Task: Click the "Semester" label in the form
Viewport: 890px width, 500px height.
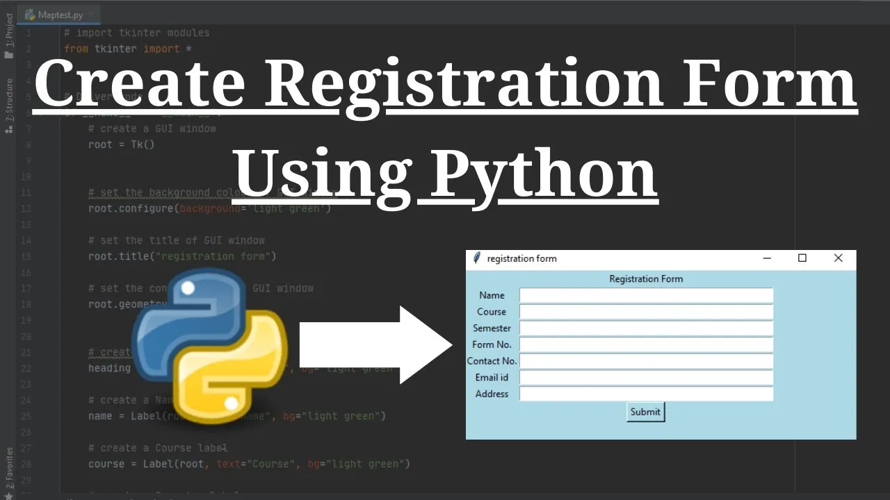Action: point(492,328)
